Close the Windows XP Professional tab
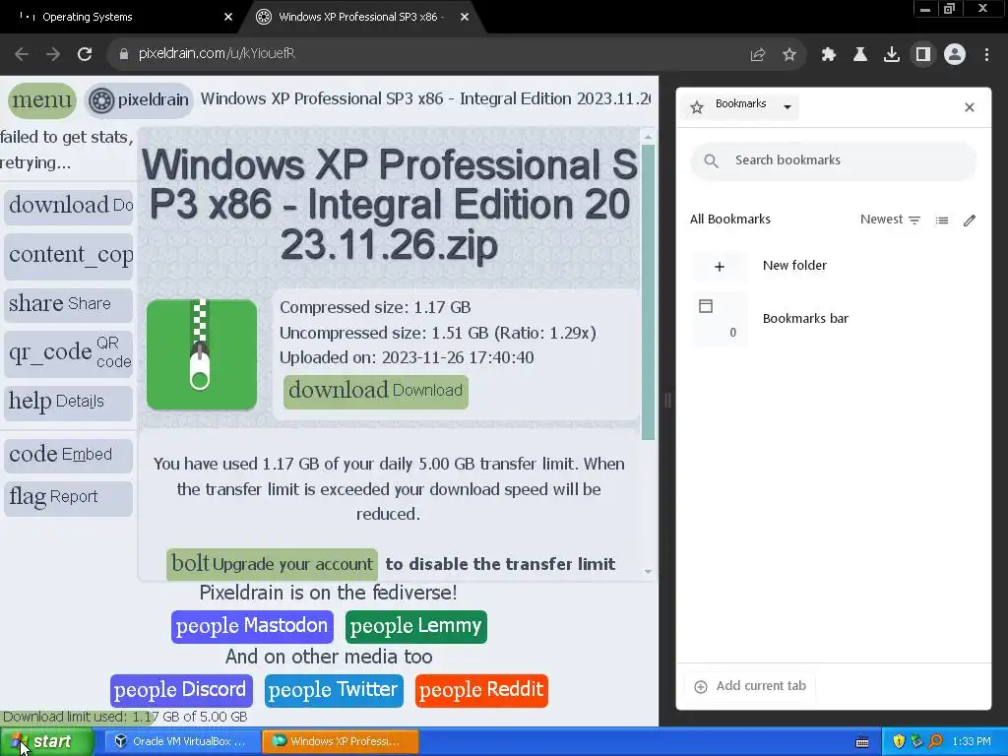 [465, 18]
